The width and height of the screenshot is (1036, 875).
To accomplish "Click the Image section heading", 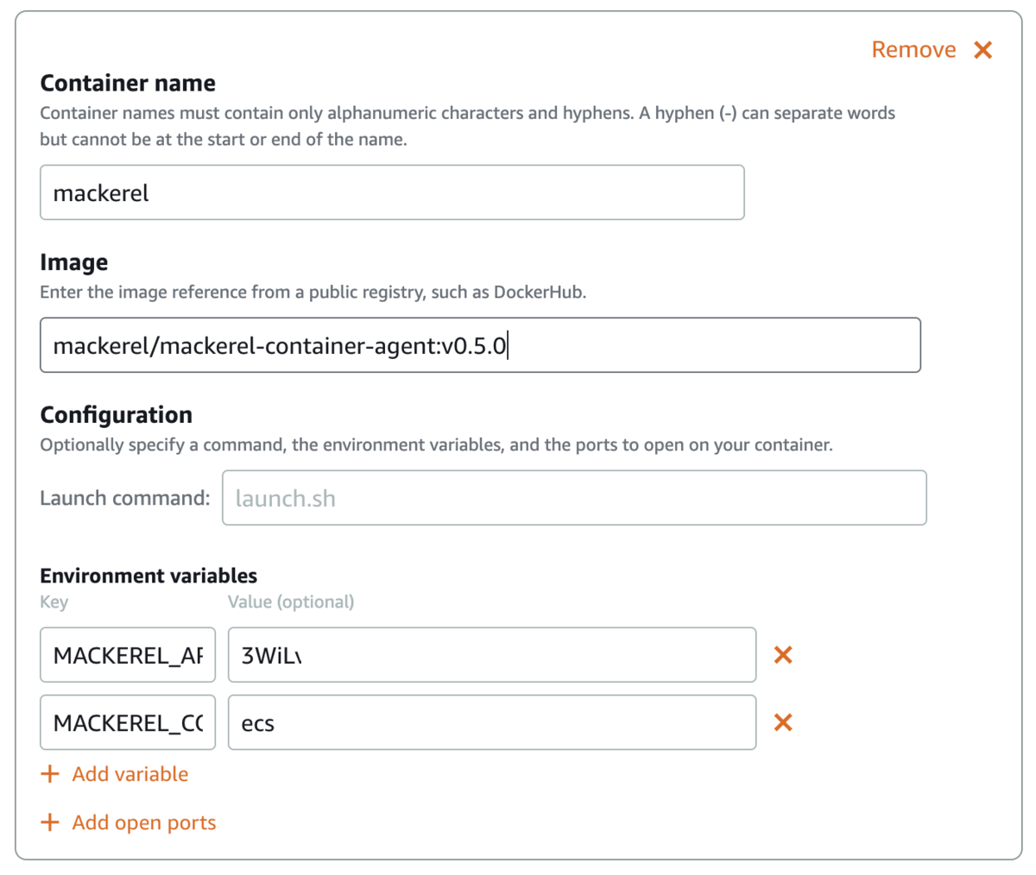I will pyautogui.click(x=74, y=262).
